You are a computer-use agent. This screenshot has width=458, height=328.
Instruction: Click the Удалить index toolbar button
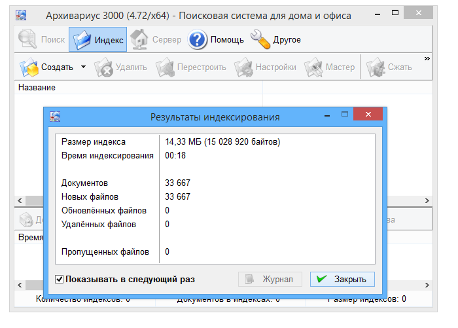120,67
